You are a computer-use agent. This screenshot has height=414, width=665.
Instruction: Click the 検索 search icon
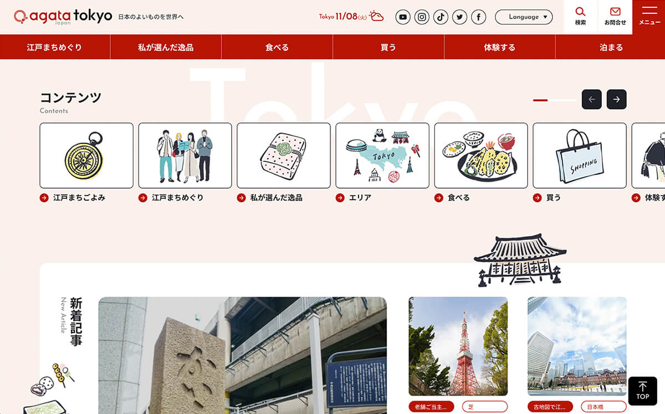580,16
